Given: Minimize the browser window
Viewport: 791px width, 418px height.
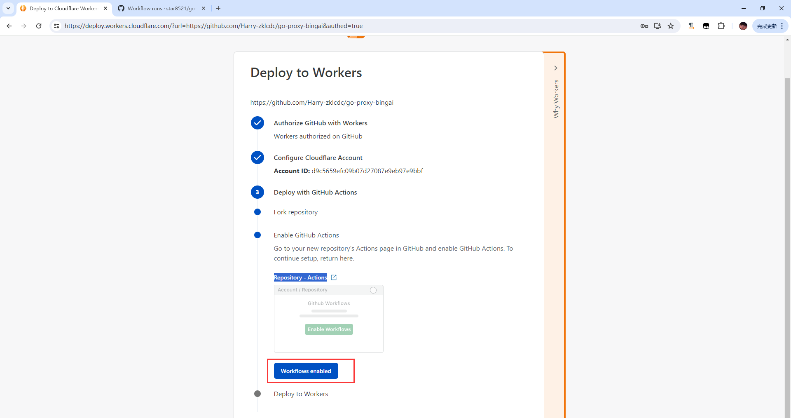Looking at the screenshot, I should click(x=743, y=8).
